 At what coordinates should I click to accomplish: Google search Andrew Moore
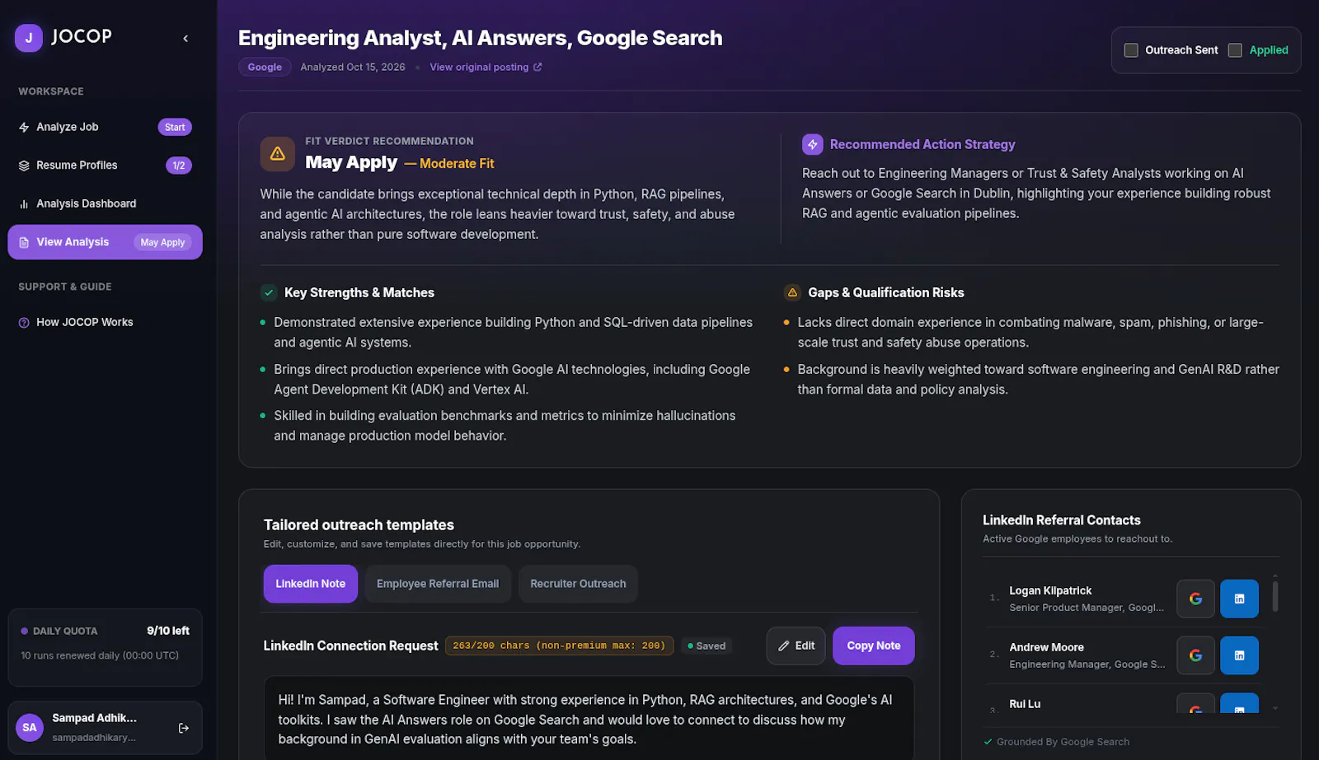(x=1196, y=655)
